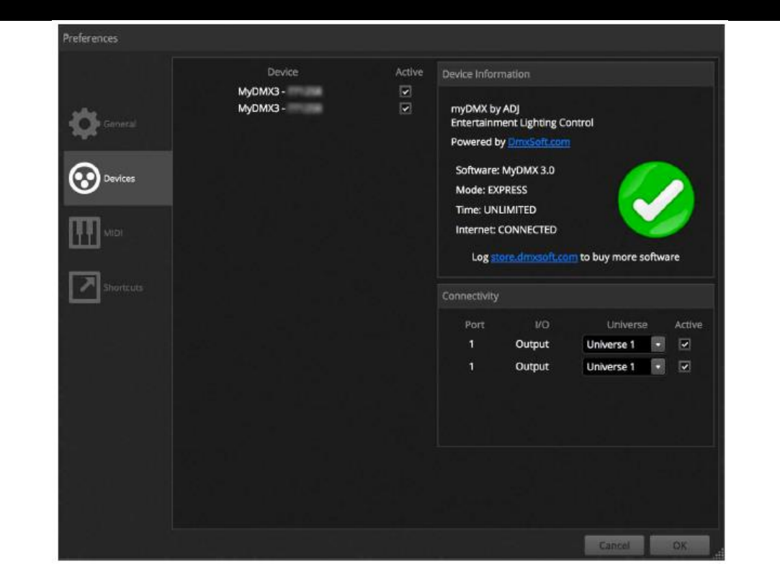This screenshot has width=780, height=564.
Task: Click the I/O column header
Action: (x=542, y=325)
